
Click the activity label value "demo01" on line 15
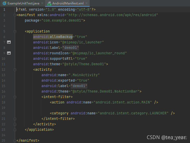[x=79, y=86]
